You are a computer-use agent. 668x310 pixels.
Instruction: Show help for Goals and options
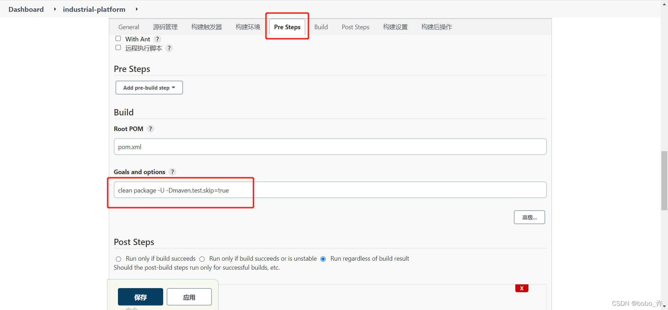click(x=172, y=172)
